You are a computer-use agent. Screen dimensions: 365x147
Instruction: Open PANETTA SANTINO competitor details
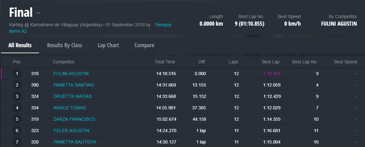click(x=74, y=85)
